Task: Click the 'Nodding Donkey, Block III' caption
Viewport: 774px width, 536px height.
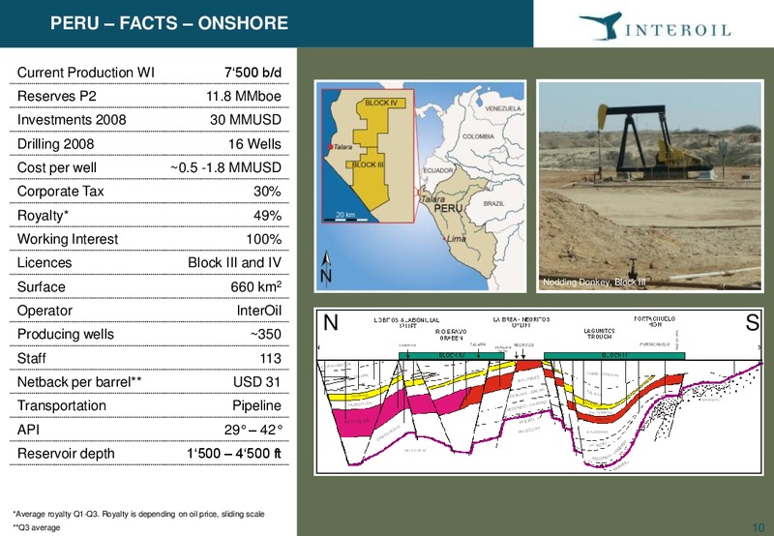Action: (594, 283)
